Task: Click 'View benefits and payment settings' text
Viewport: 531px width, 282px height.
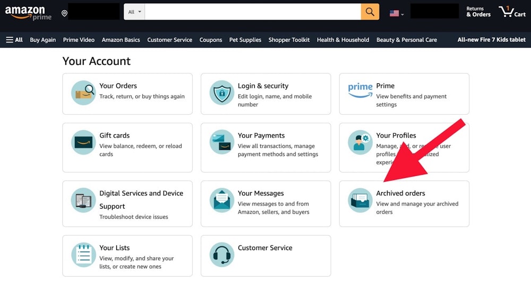Action: 412,100
